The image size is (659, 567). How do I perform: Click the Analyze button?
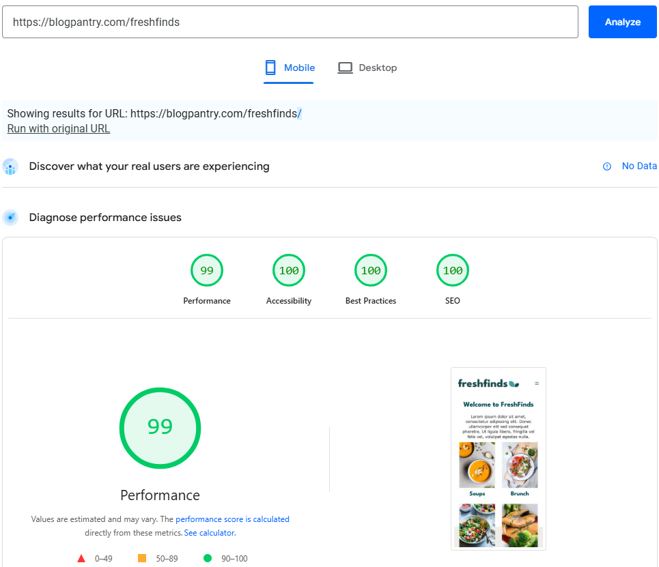click(x=622, y=22)
